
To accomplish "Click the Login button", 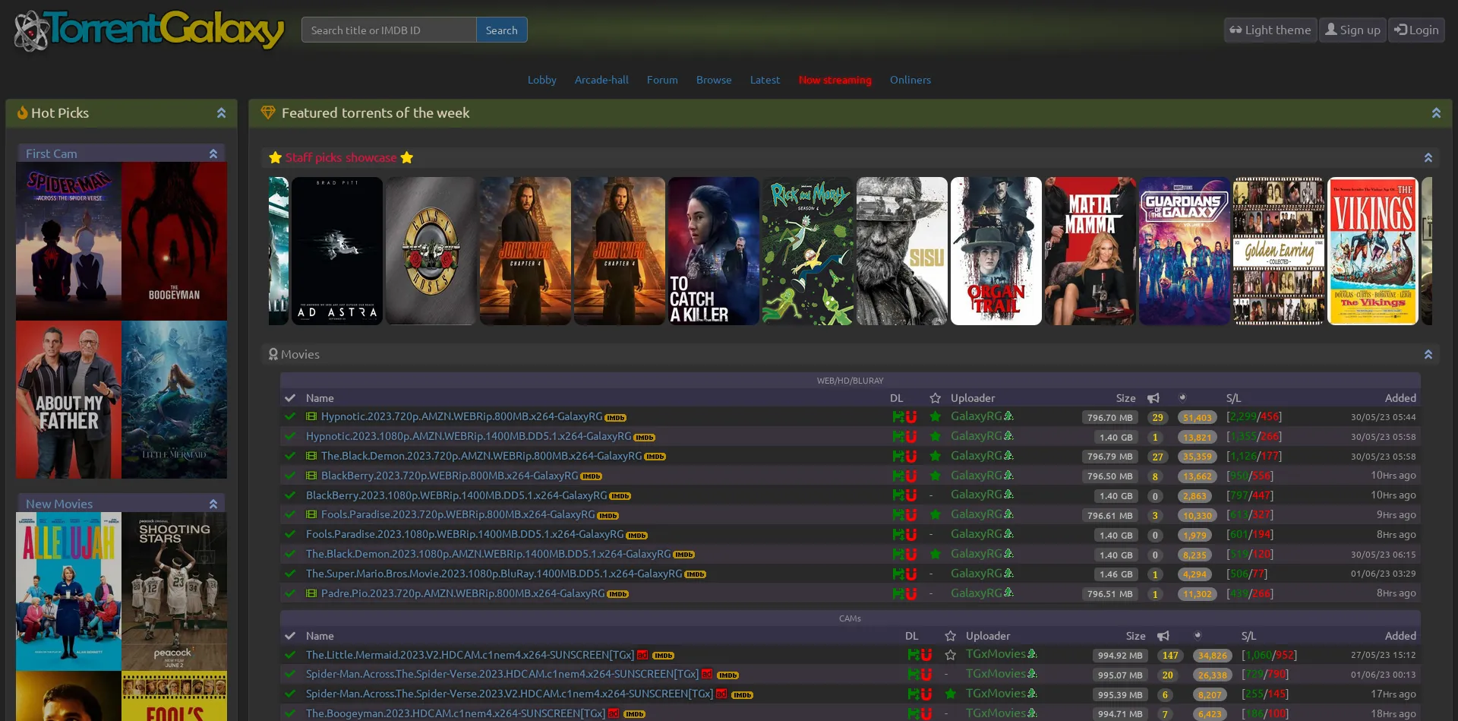I will point(1416,30).
